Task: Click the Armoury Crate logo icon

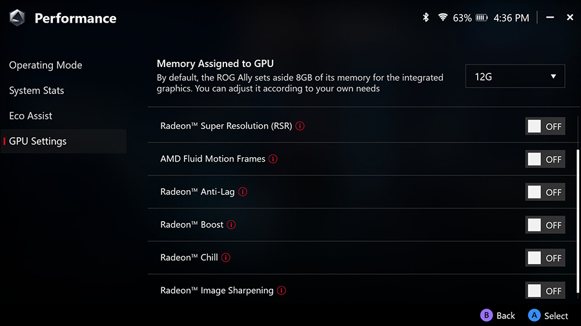Action: point(17,18)
